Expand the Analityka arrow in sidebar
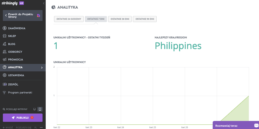This screenshot has width=259, height=129. [42, 68]
